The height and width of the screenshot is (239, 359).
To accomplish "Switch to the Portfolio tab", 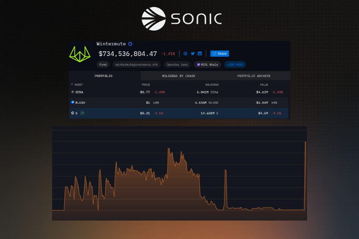I will click(x=103, y=76).
